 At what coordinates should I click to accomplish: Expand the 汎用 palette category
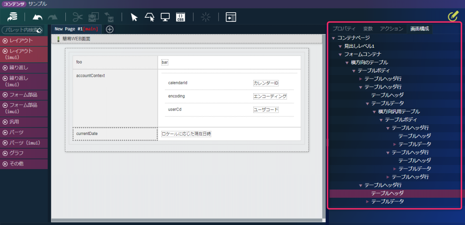point(24,122)
